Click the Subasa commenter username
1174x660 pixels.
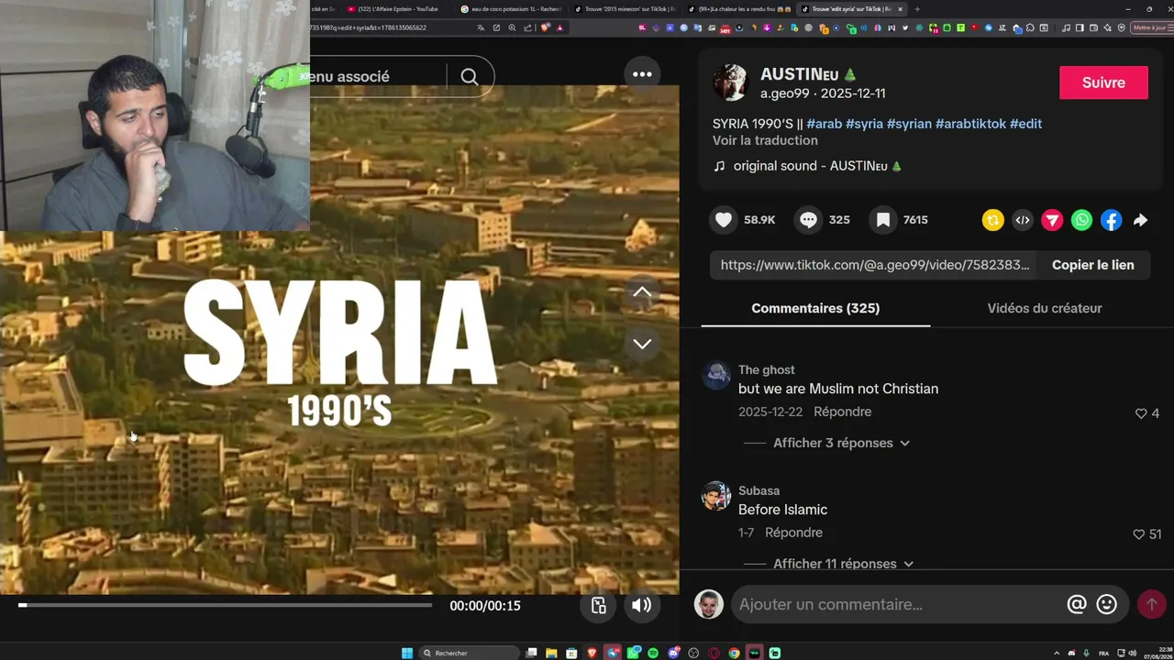point(759,490)
